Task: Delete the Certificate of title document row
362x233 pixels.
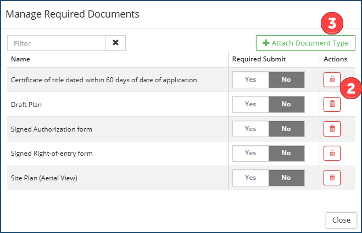Action: coord(332,79)
